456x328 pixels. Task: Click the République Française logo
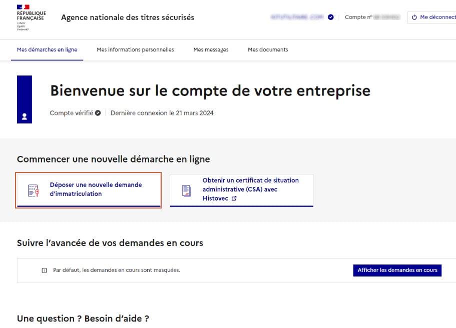(x=31, y=17)
